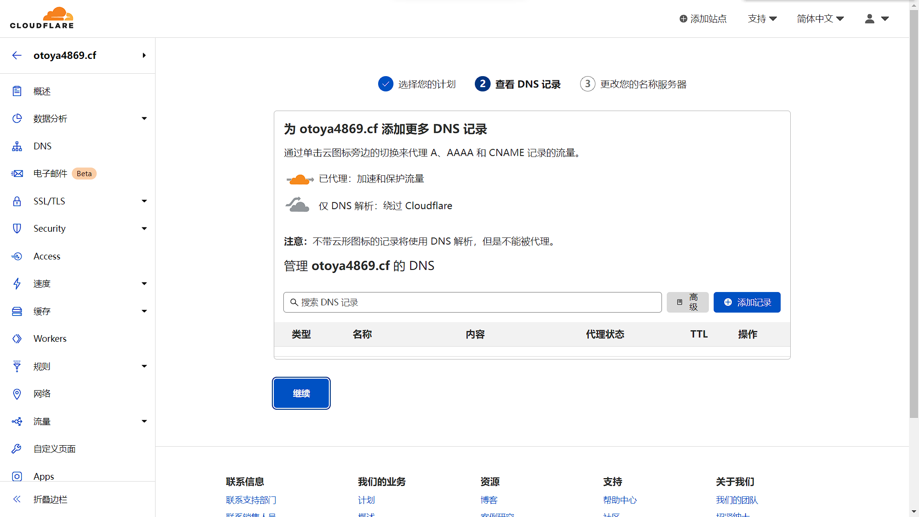Click the 折叠边栏 double chevron icon
This screenshot has height=517, width=919.
coord(17,499)
